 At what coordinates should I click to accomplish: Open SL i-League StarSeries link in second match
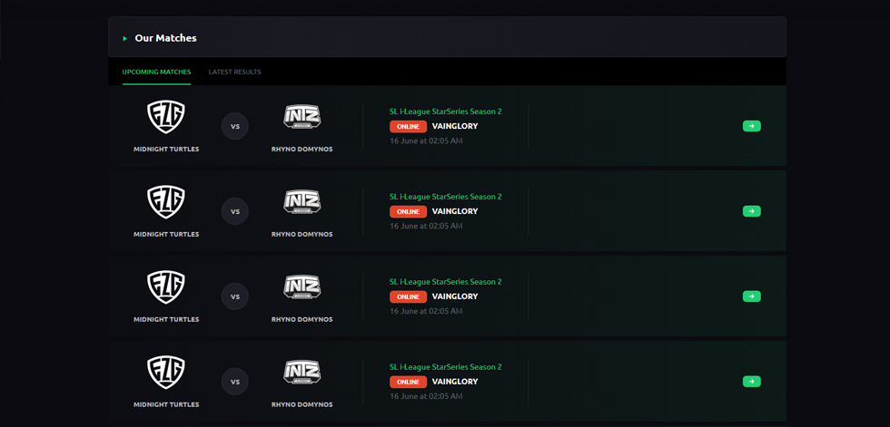(x=446, y=197)
